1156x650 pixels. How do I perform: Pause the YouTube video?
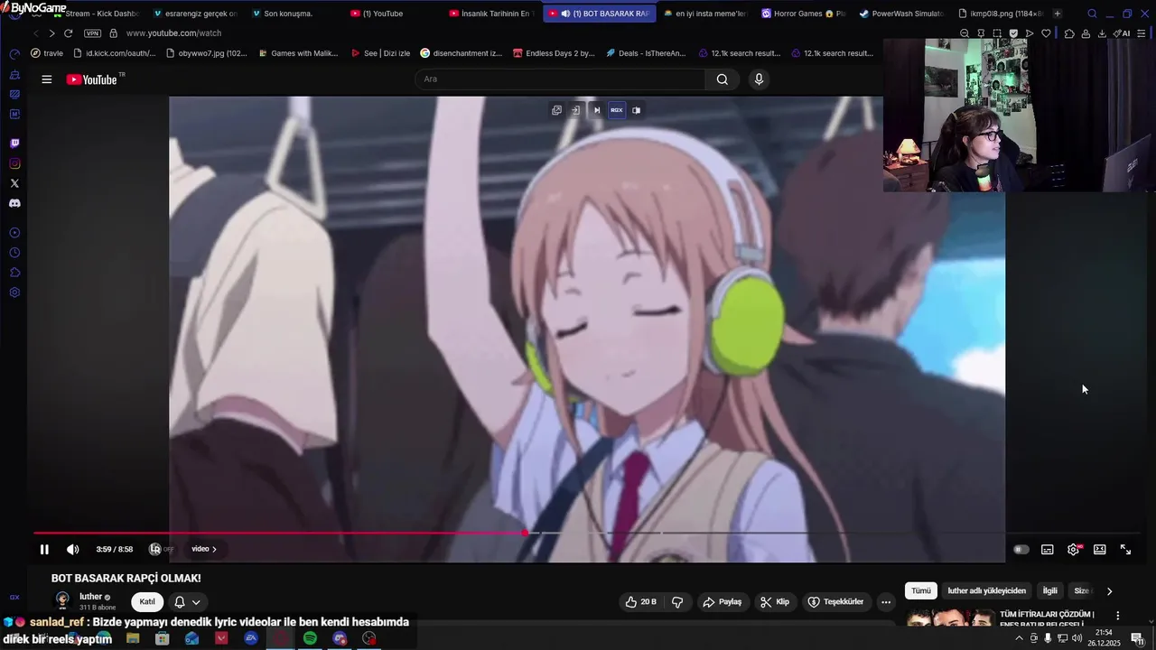click(x=44, y=549)
